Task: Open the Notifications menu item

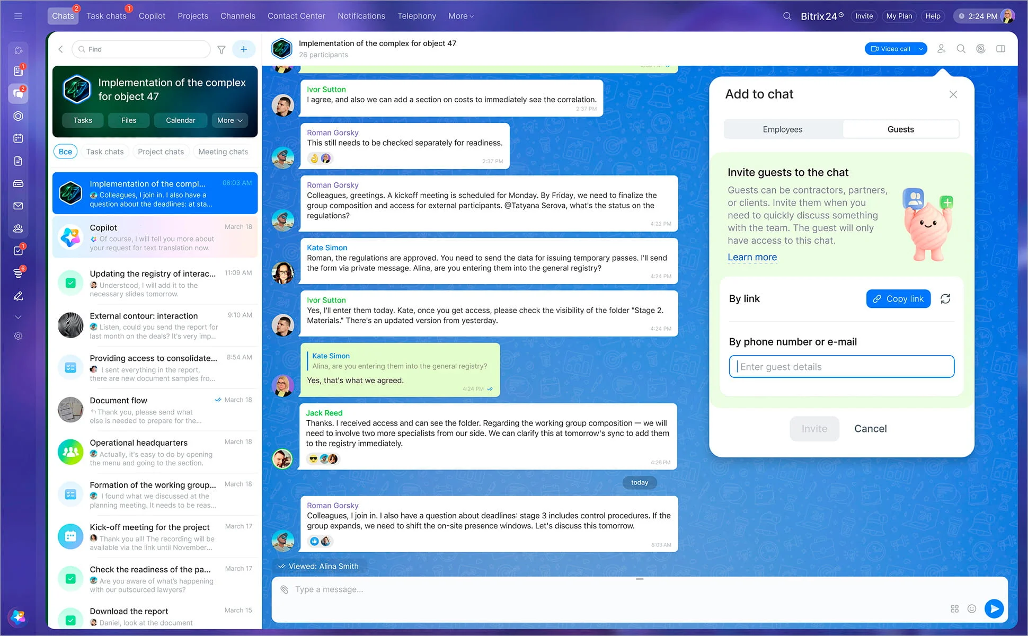Action: 361,16
